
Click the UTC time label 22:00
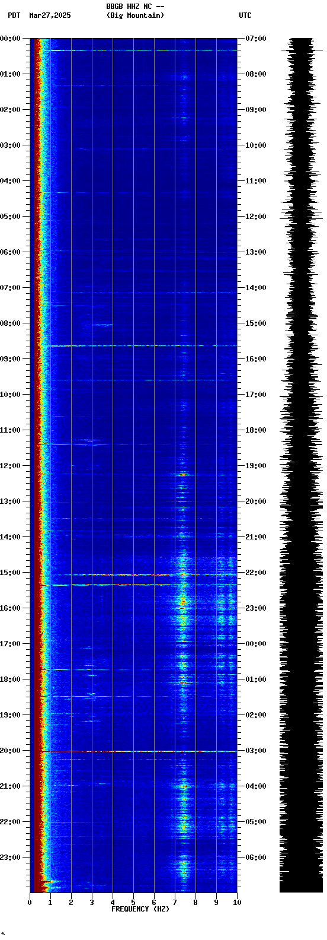256,573
